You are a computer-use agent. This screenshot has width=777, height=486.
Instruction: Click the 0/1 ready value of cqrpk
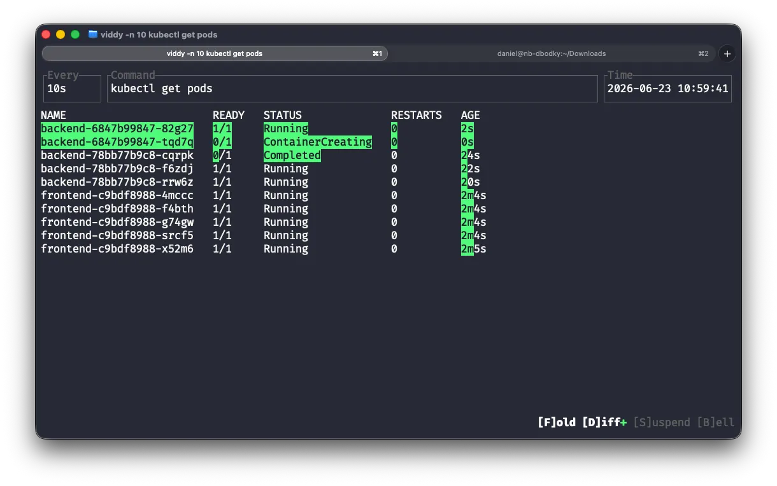click(222, 155)
